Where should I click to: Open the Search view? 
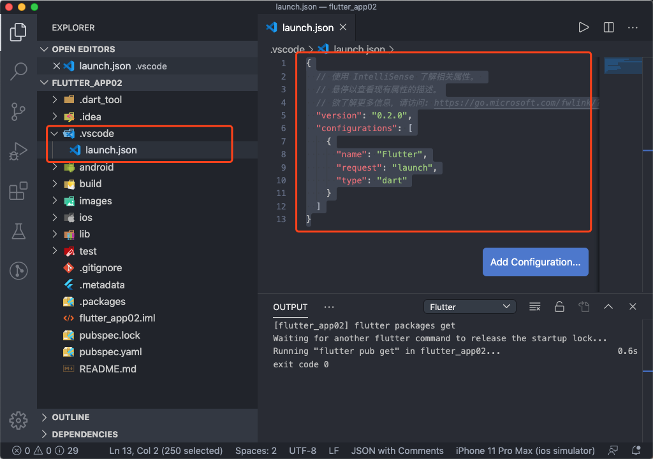click(18, 71)
